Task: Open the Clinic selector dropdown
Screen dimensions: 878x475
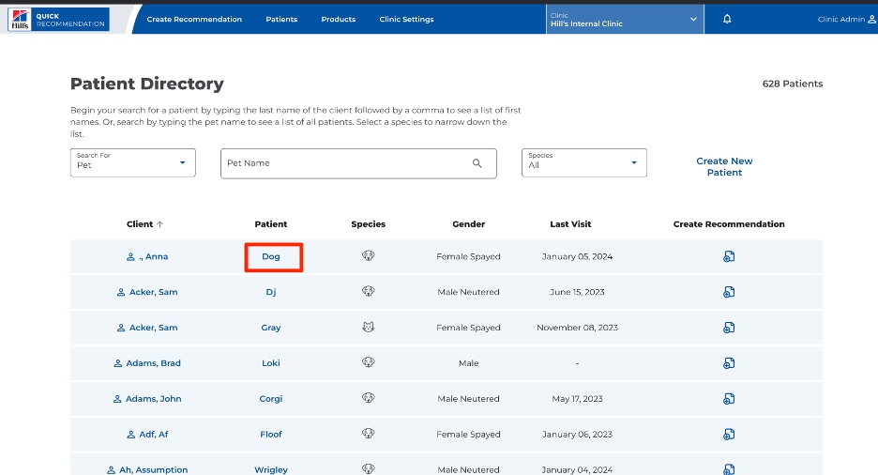Action: point(625,20)
